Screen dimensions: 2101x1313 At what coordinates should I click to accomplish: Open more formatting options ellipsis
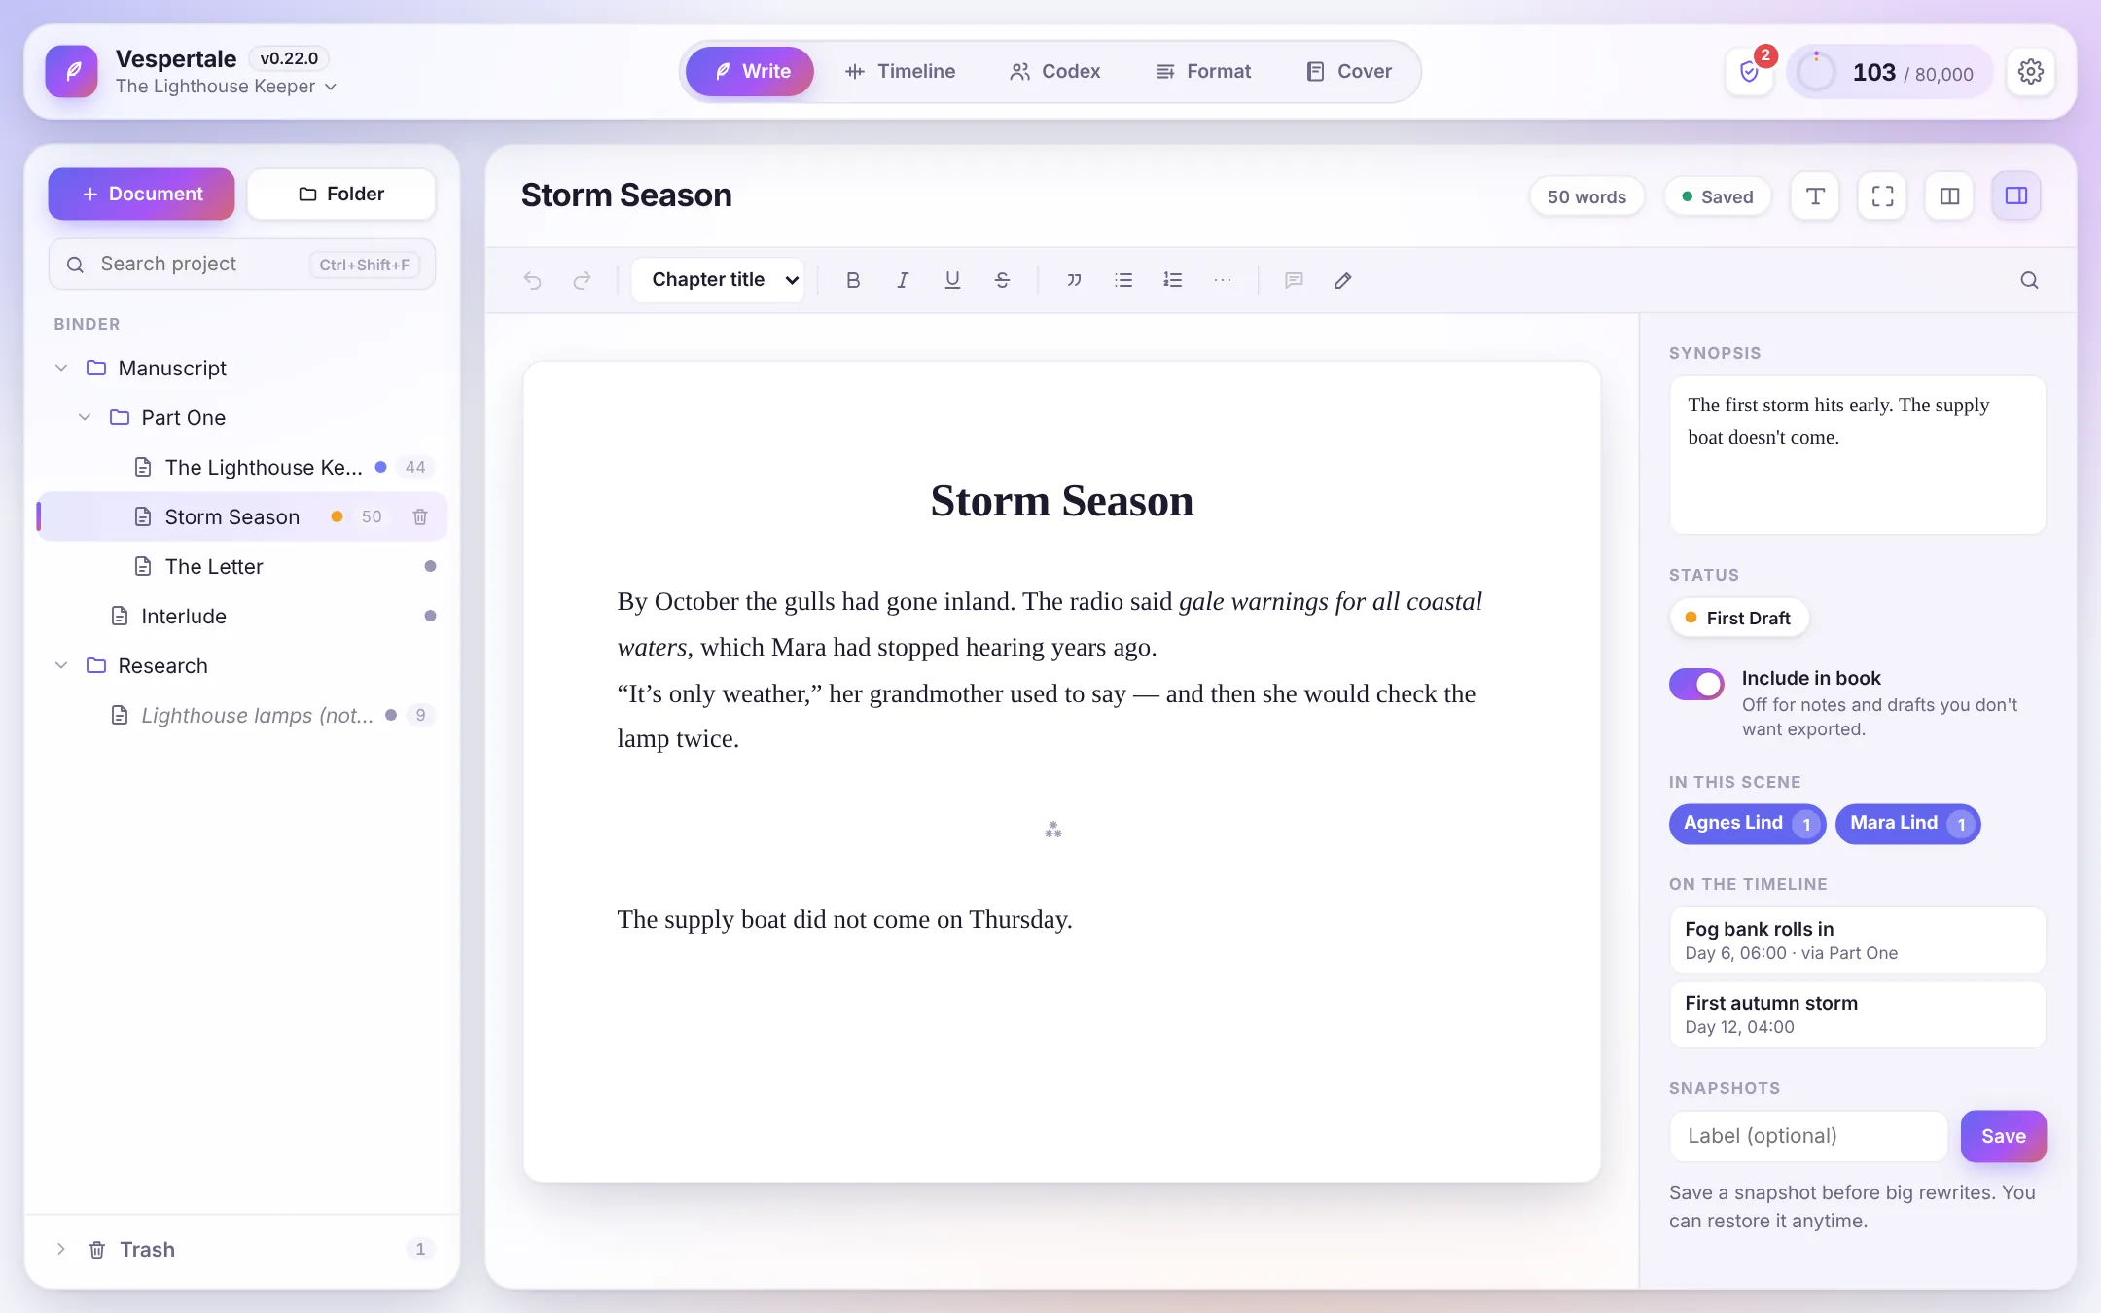click(x=1223, y=280)
